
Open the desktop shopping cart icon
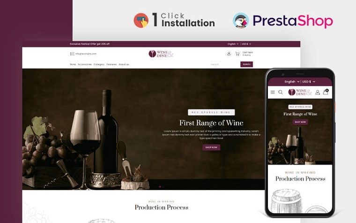coord(237,54)
